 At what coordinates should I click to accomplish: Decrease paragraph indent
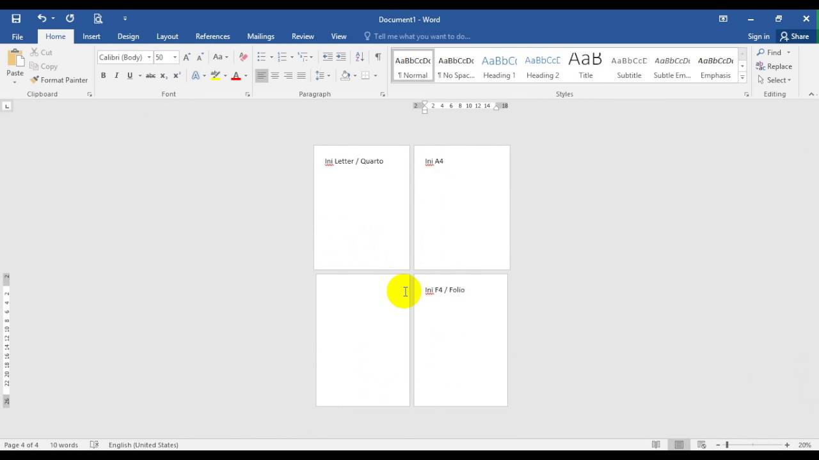(x=328, y=57)
